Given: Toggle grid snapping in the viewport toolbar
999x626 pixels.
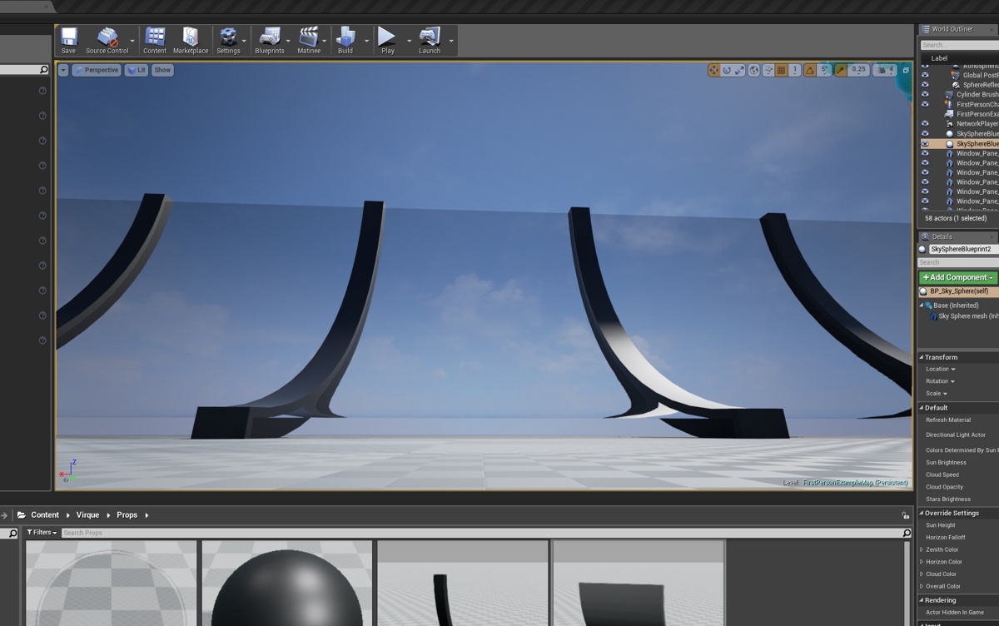Looking at the screenshot, I should 781,70.
